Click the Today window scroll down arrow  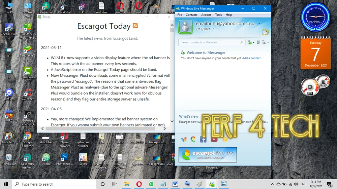tap(172, 121)
